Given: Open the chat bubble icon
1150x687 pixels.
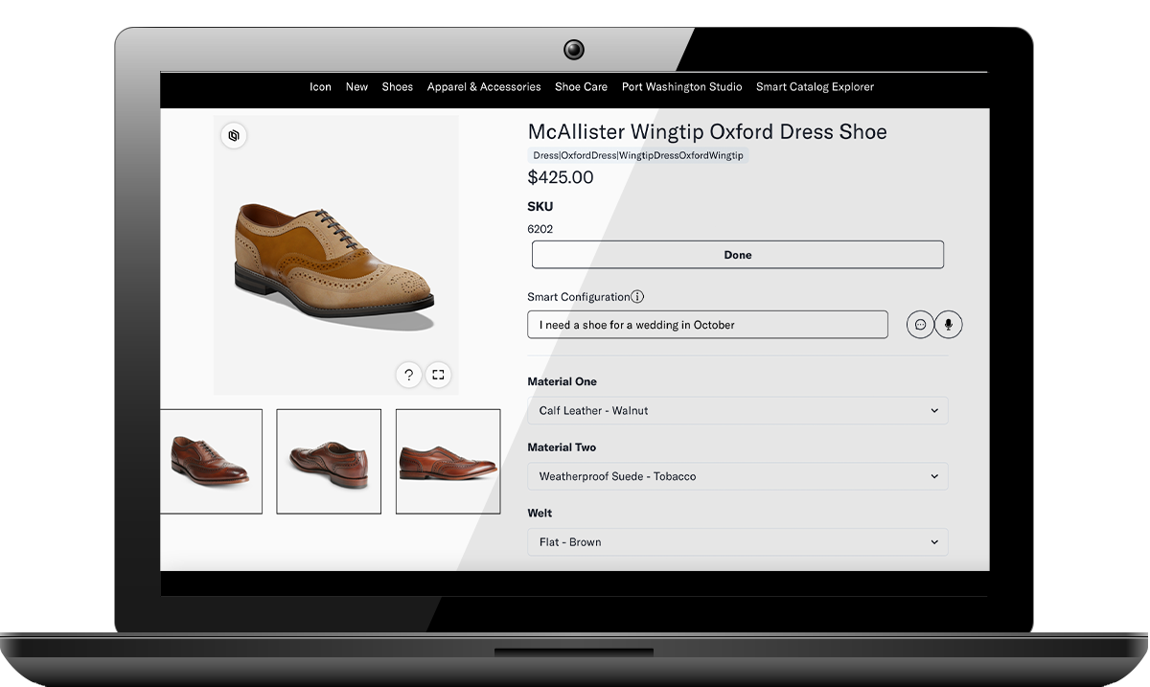Looking at the screenshot, I should [x=920, y=325].
